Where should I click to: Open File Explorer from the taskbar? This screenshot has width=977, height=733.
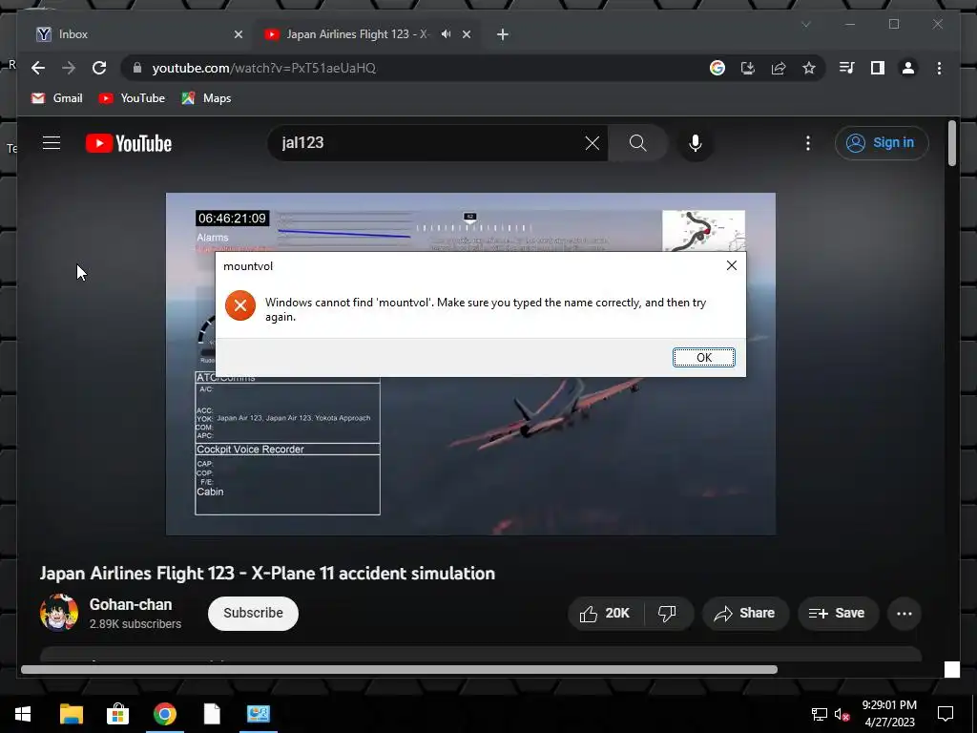(71, 714)
